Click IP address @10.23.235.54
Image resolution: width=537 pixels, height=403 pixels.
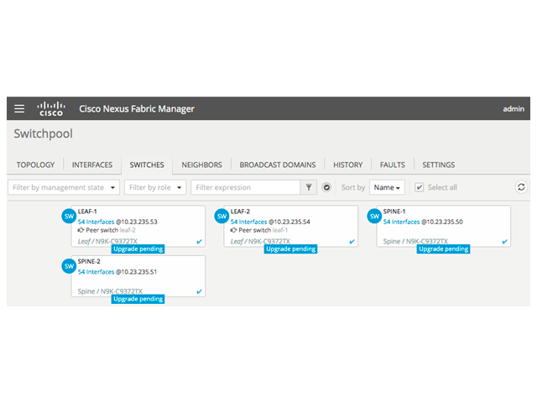(x=289, y=222)
